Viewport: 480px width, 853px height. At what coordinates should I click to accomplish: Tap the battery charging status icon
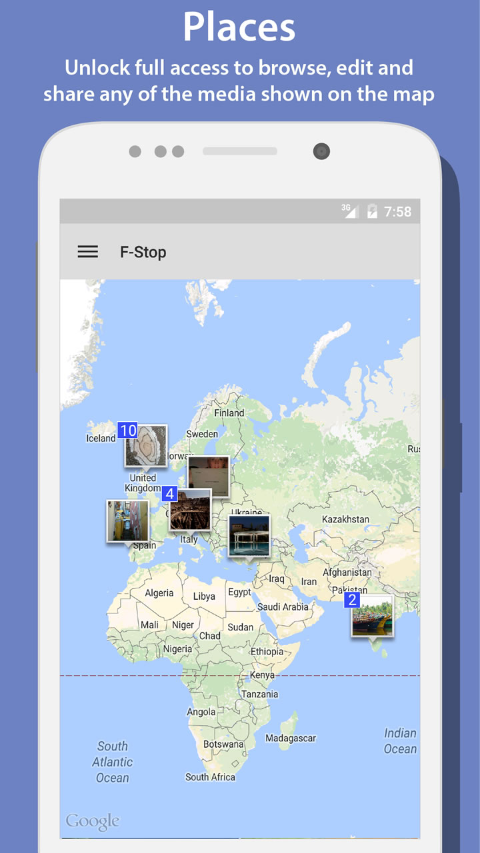(372, 212)
